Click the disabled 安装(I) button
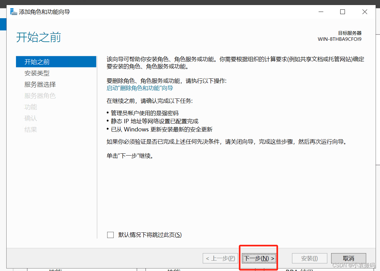The image size is (380, 271). [x=310, y=258]
